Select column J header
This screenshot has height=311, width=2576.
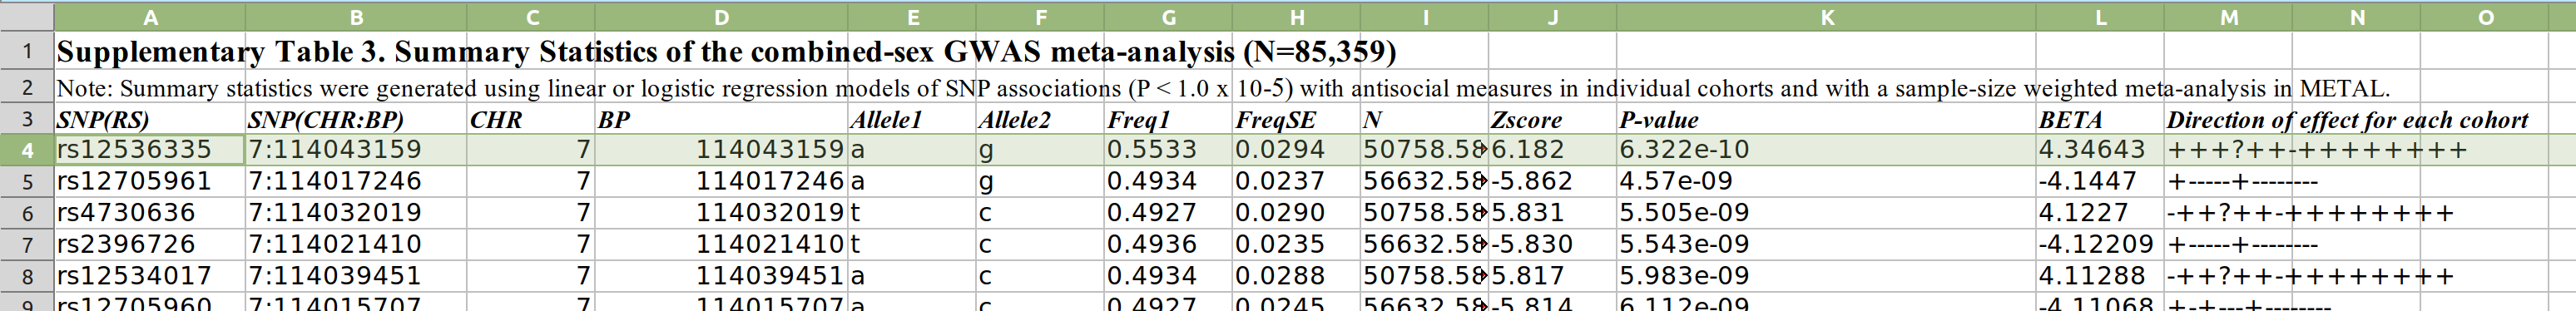[x=1552, y=17]
